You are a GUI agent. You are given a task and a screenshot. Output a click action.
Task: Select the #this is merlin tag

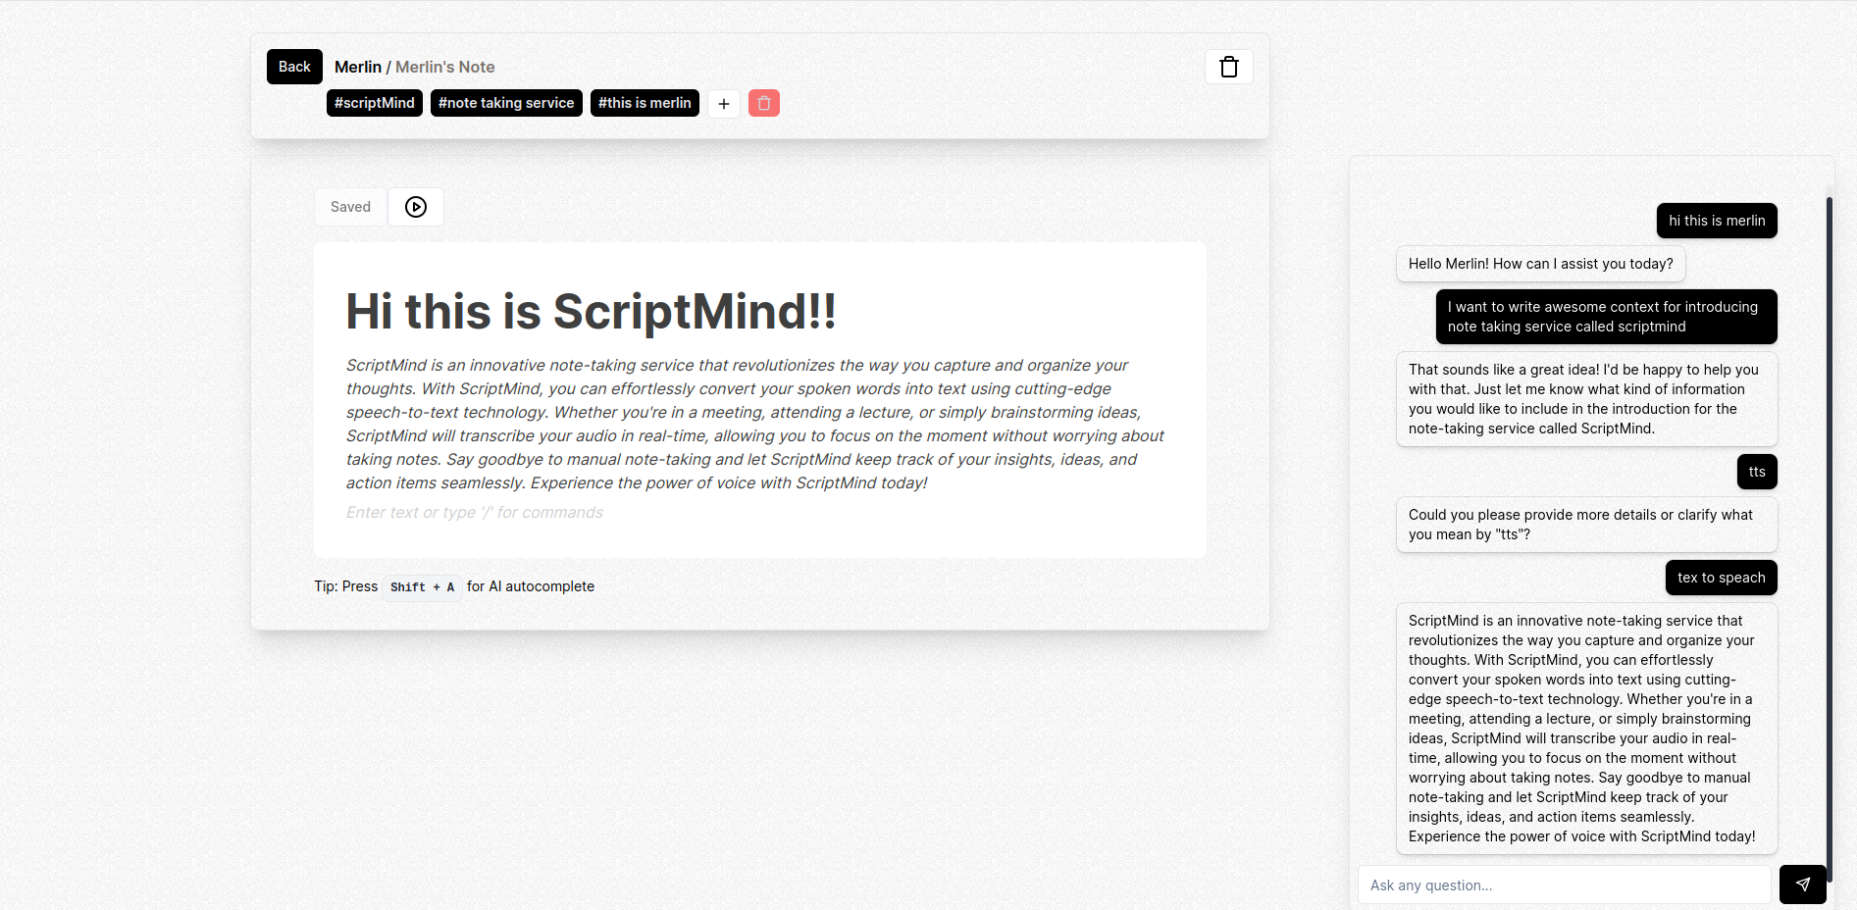645,103
